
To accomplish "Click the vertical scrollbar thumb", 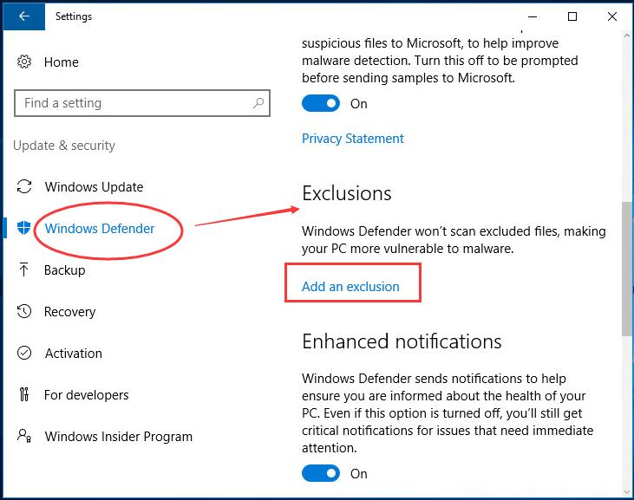I will tap(627, 269).
